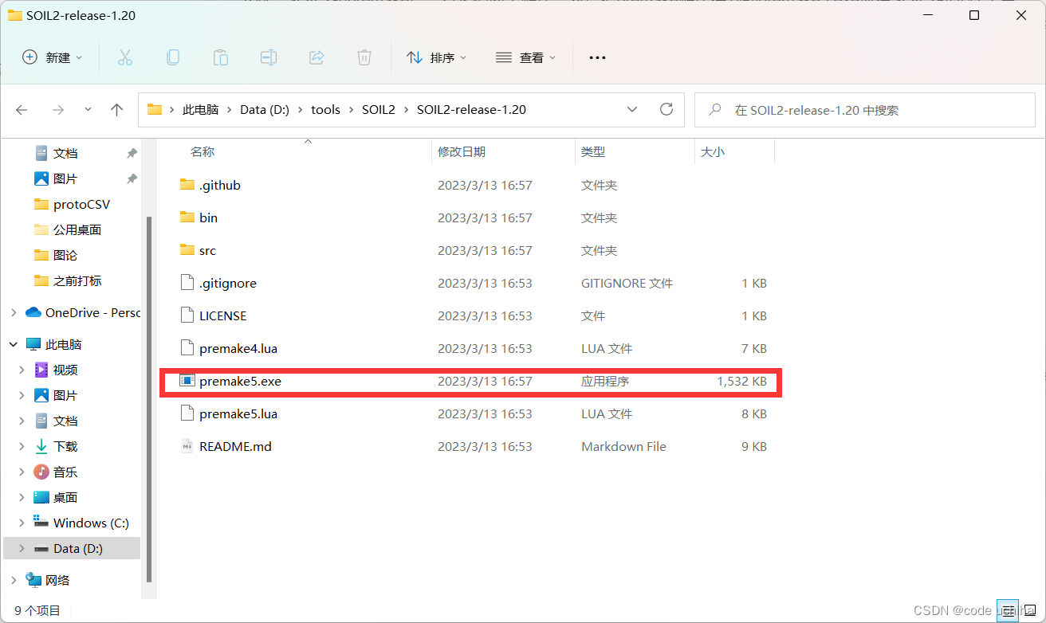Go up one folder level
This screenshot has width=1046, height=623.
pyautogui.click(x=116, y=109)
